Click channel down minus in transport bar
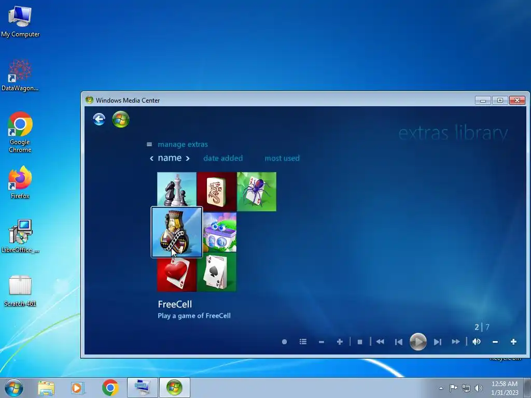The height and width of the screenshot is (398, 531). pos(322,342)
